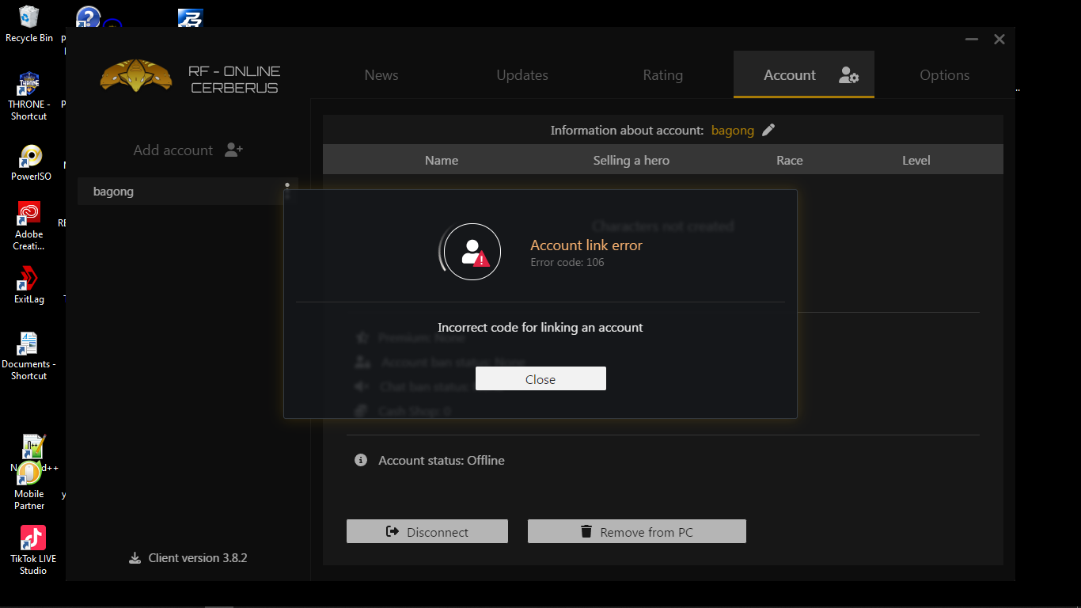Click the Disconnect button
The width and height of the screenshot is (1081, 608).
[x=427, y=531]
